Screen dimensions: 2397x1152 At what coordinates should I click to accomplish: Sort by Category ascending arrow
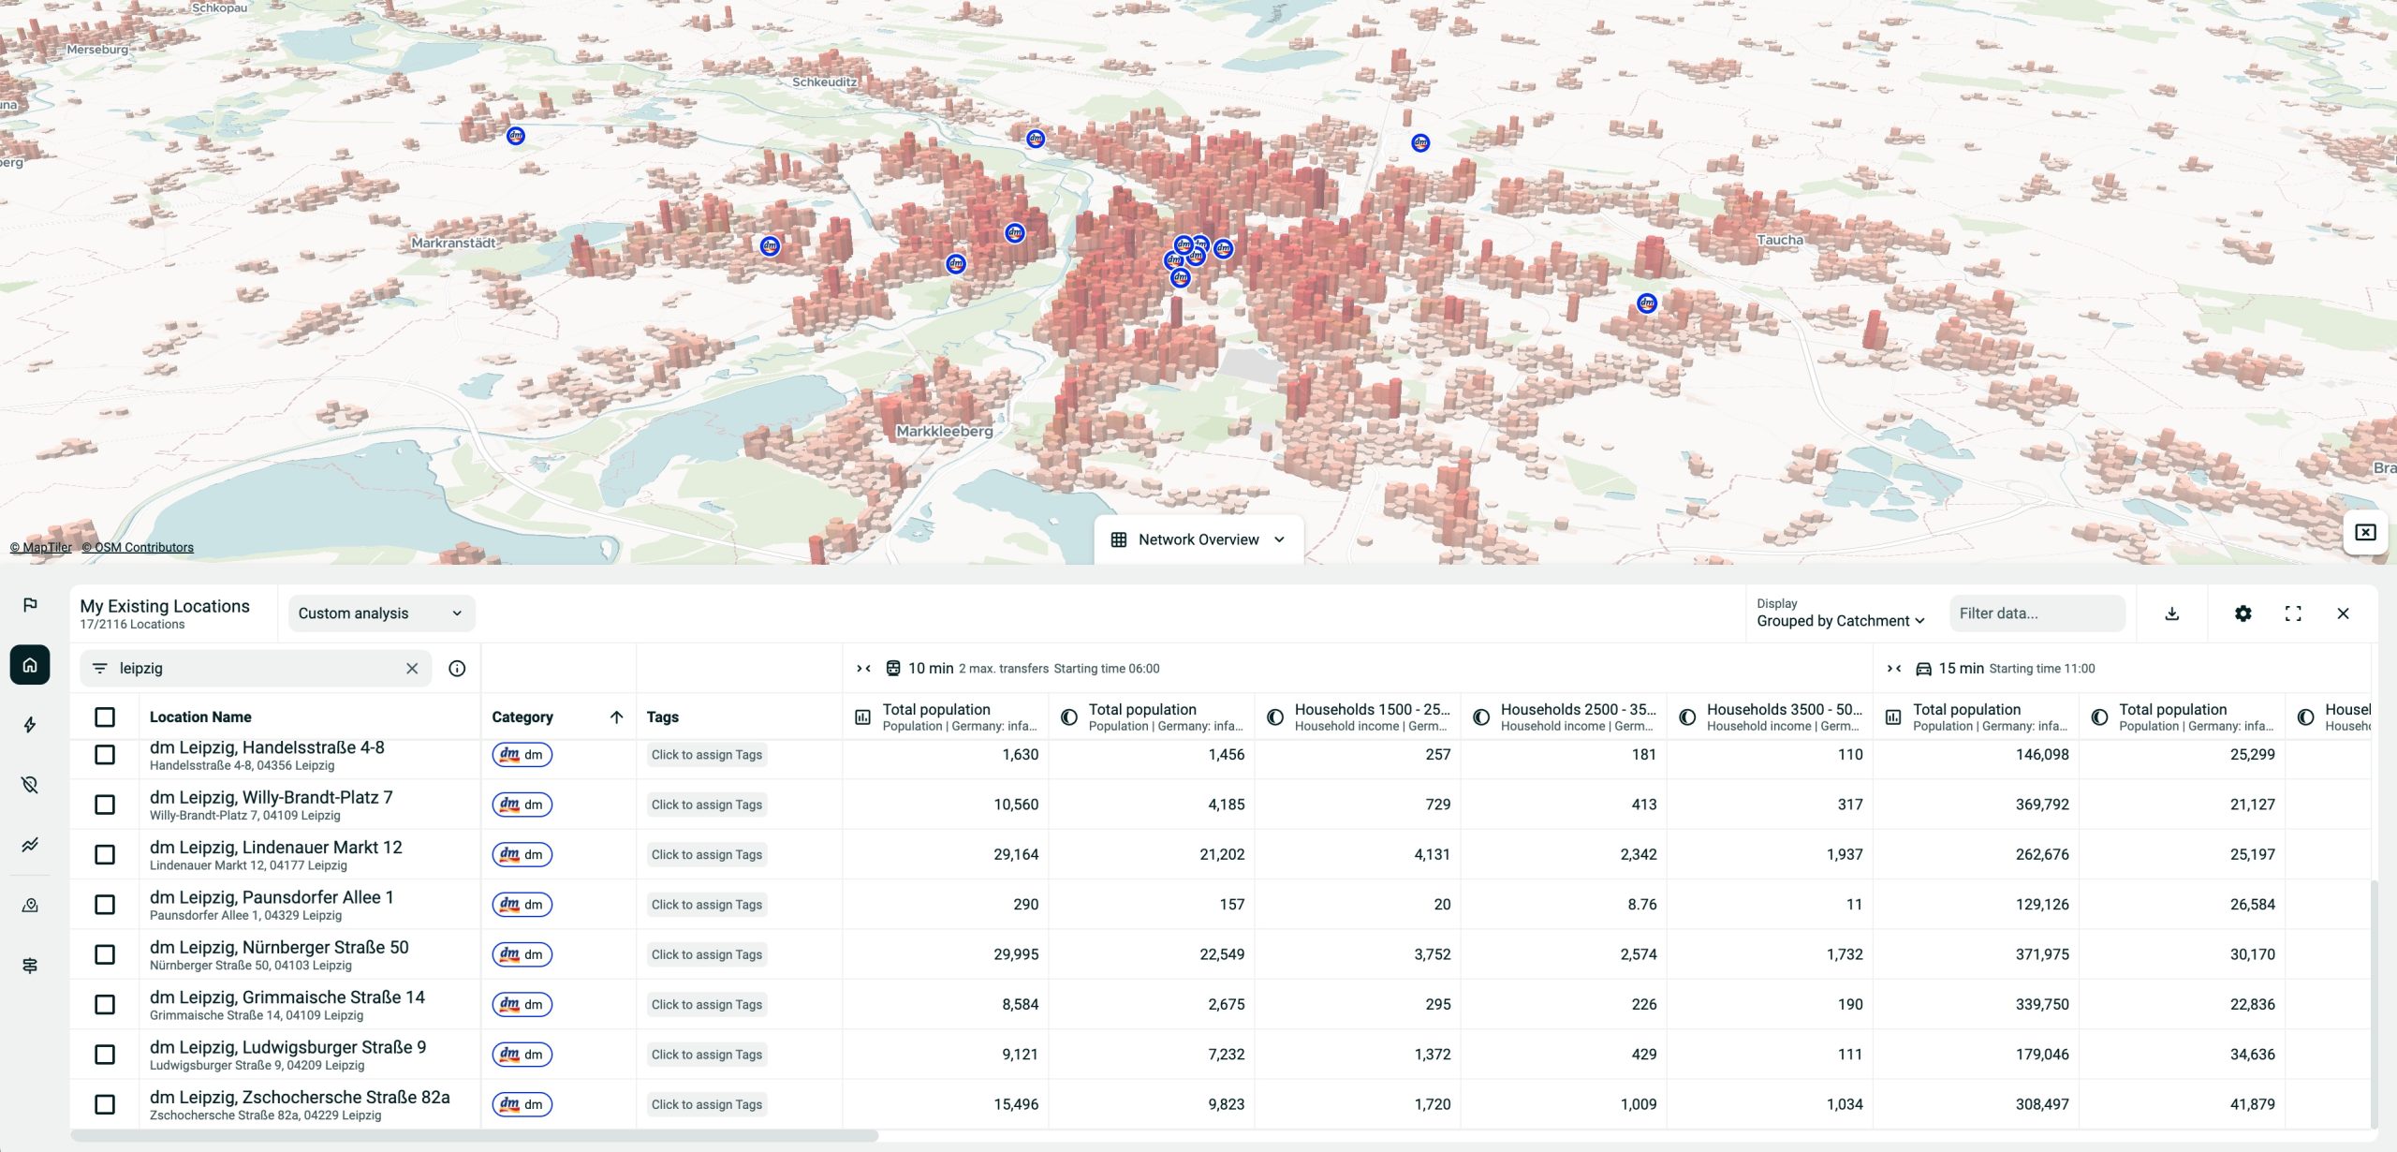[x=616, y=717]
